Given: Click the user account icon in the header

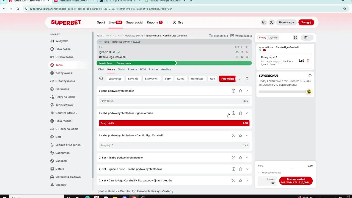Looking at the screenshot, I should coord(271,23).
